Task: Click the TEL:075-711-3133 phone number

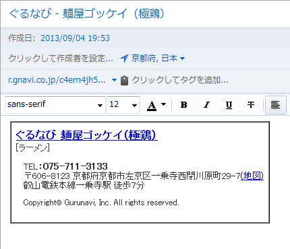Action: (x=65, y=166)
